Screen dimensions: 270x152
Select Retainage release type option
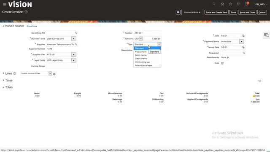pos(147,65)
